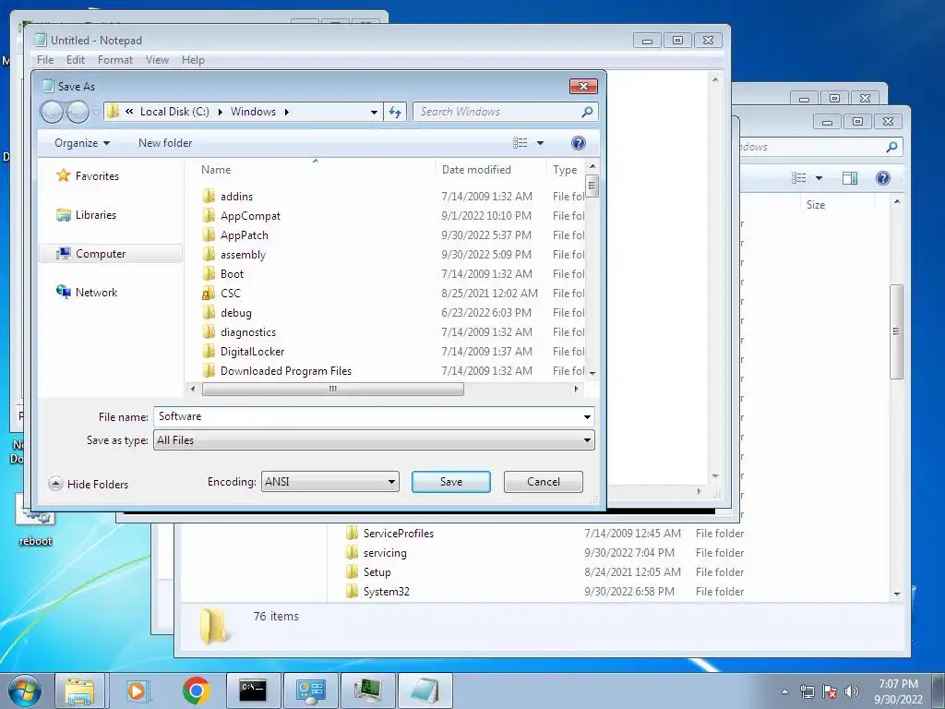945x709 pixels.
Task: Open the File menu in Notepad
Action: [x=45, y=60]
